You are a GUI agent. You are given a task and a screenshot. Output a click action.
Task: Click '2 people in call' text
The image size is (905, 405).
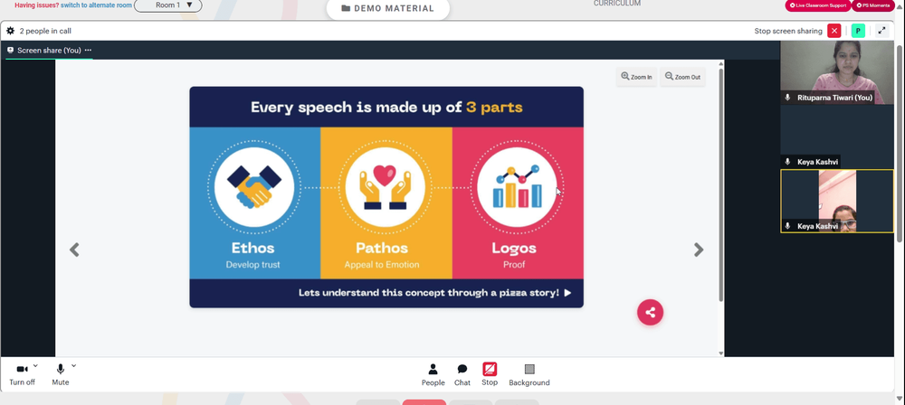(x=45, y=31)
